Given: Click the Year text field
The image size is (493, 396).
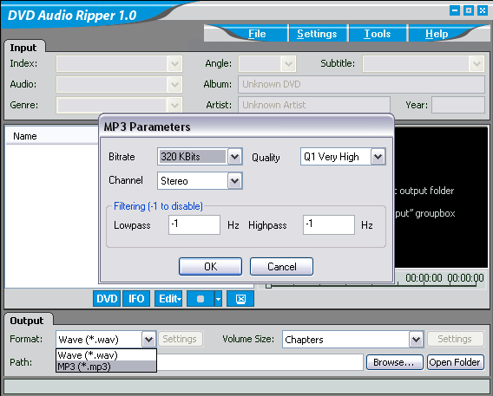Looking at the screenshot, I should 458,105.
